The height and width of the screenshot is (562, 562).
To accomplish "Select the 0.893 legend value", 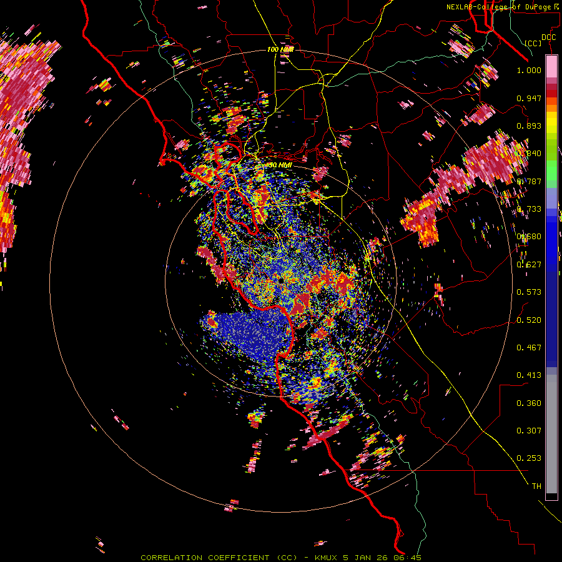I will click(529, 126).
